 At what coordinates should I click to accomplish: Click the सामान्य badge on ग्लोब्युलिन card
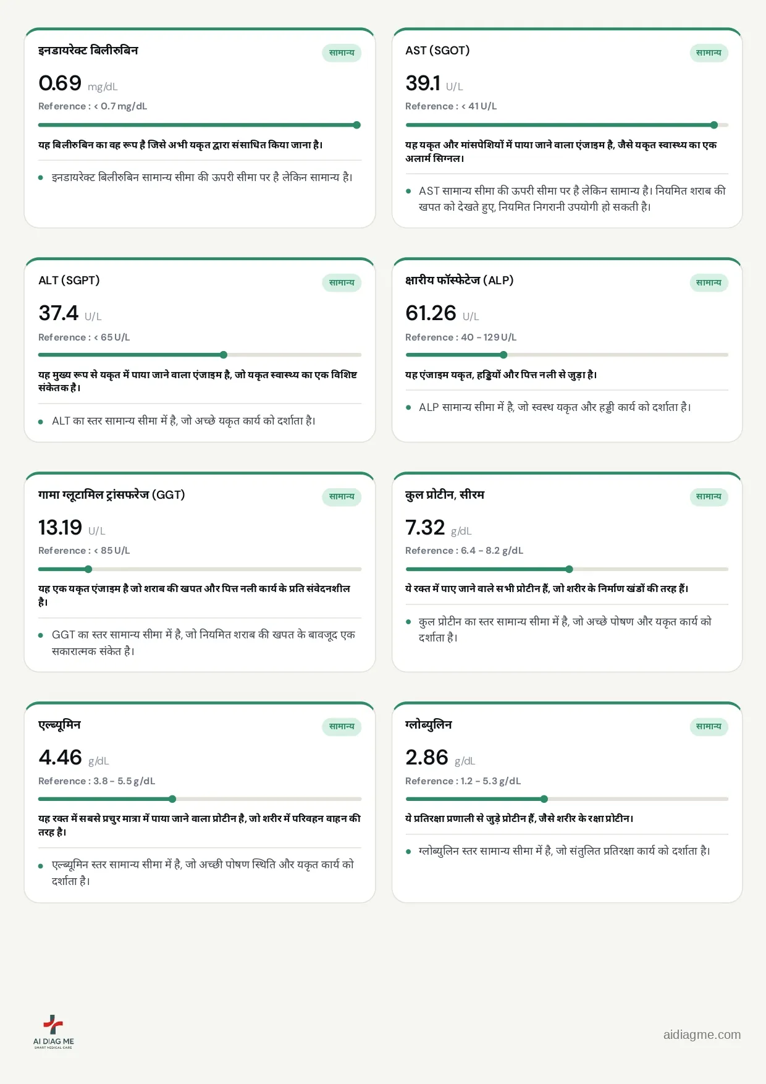coord(709,727)
